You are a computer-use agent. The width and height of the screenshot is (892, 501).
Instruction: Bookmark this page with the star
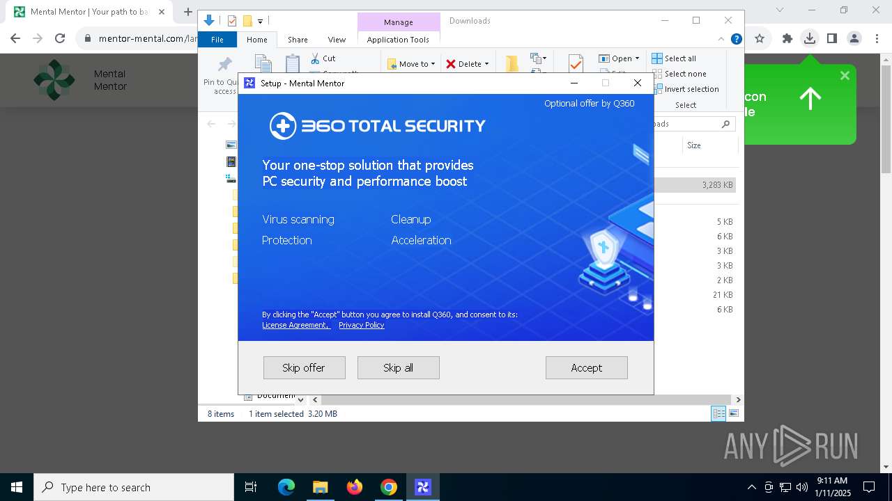[x=760, y=38]
